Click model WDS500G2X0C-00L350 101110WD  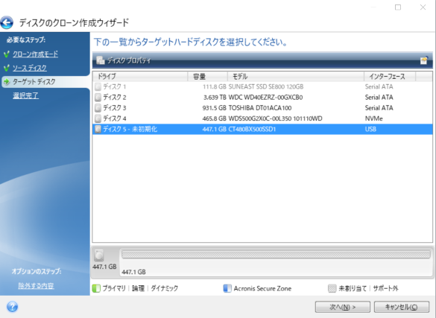[x=275, y=118]
